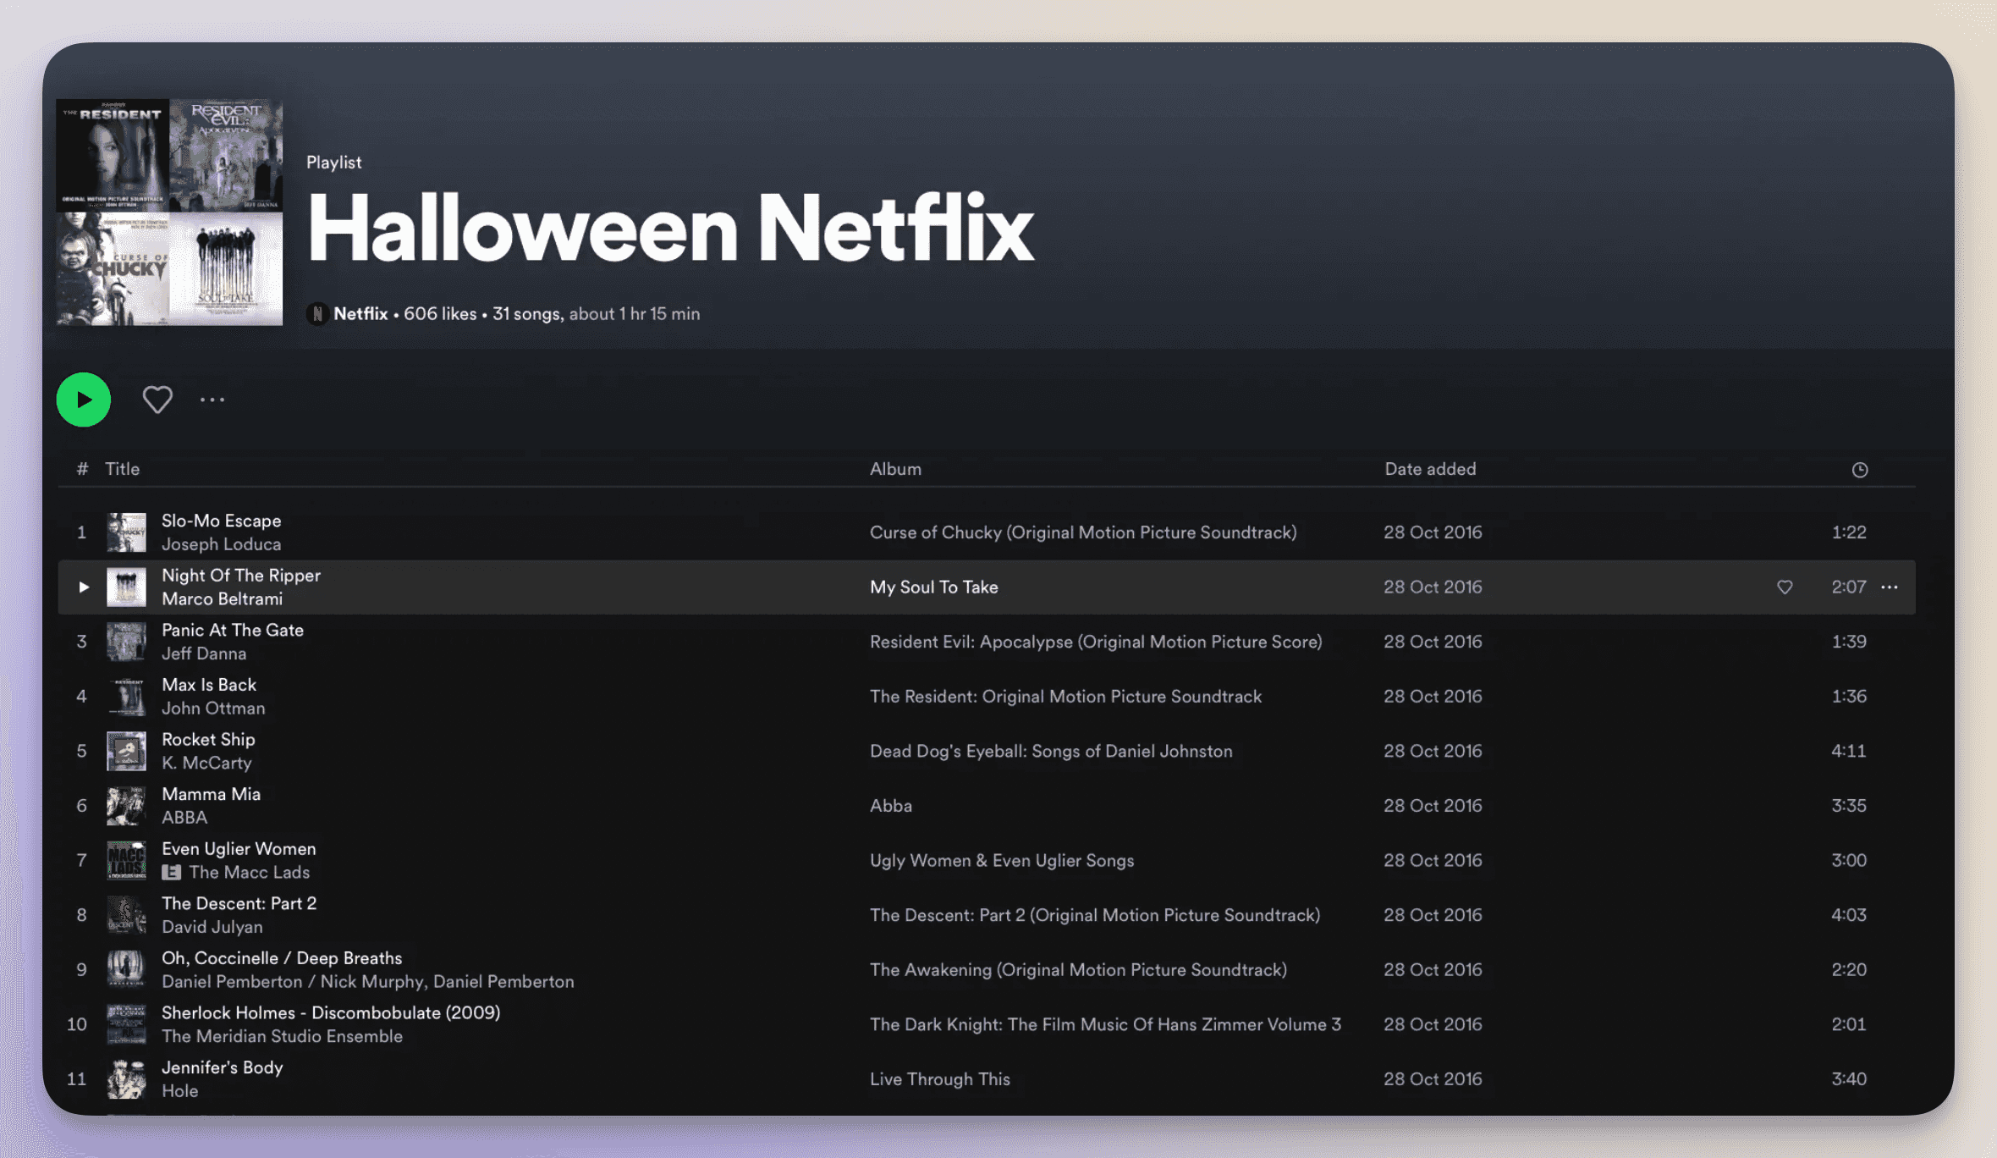Open the Curse of Chucky soundtrack album link
Image resolution: width=1997 pixels, height=1158 pixels.
(1083, 532)
